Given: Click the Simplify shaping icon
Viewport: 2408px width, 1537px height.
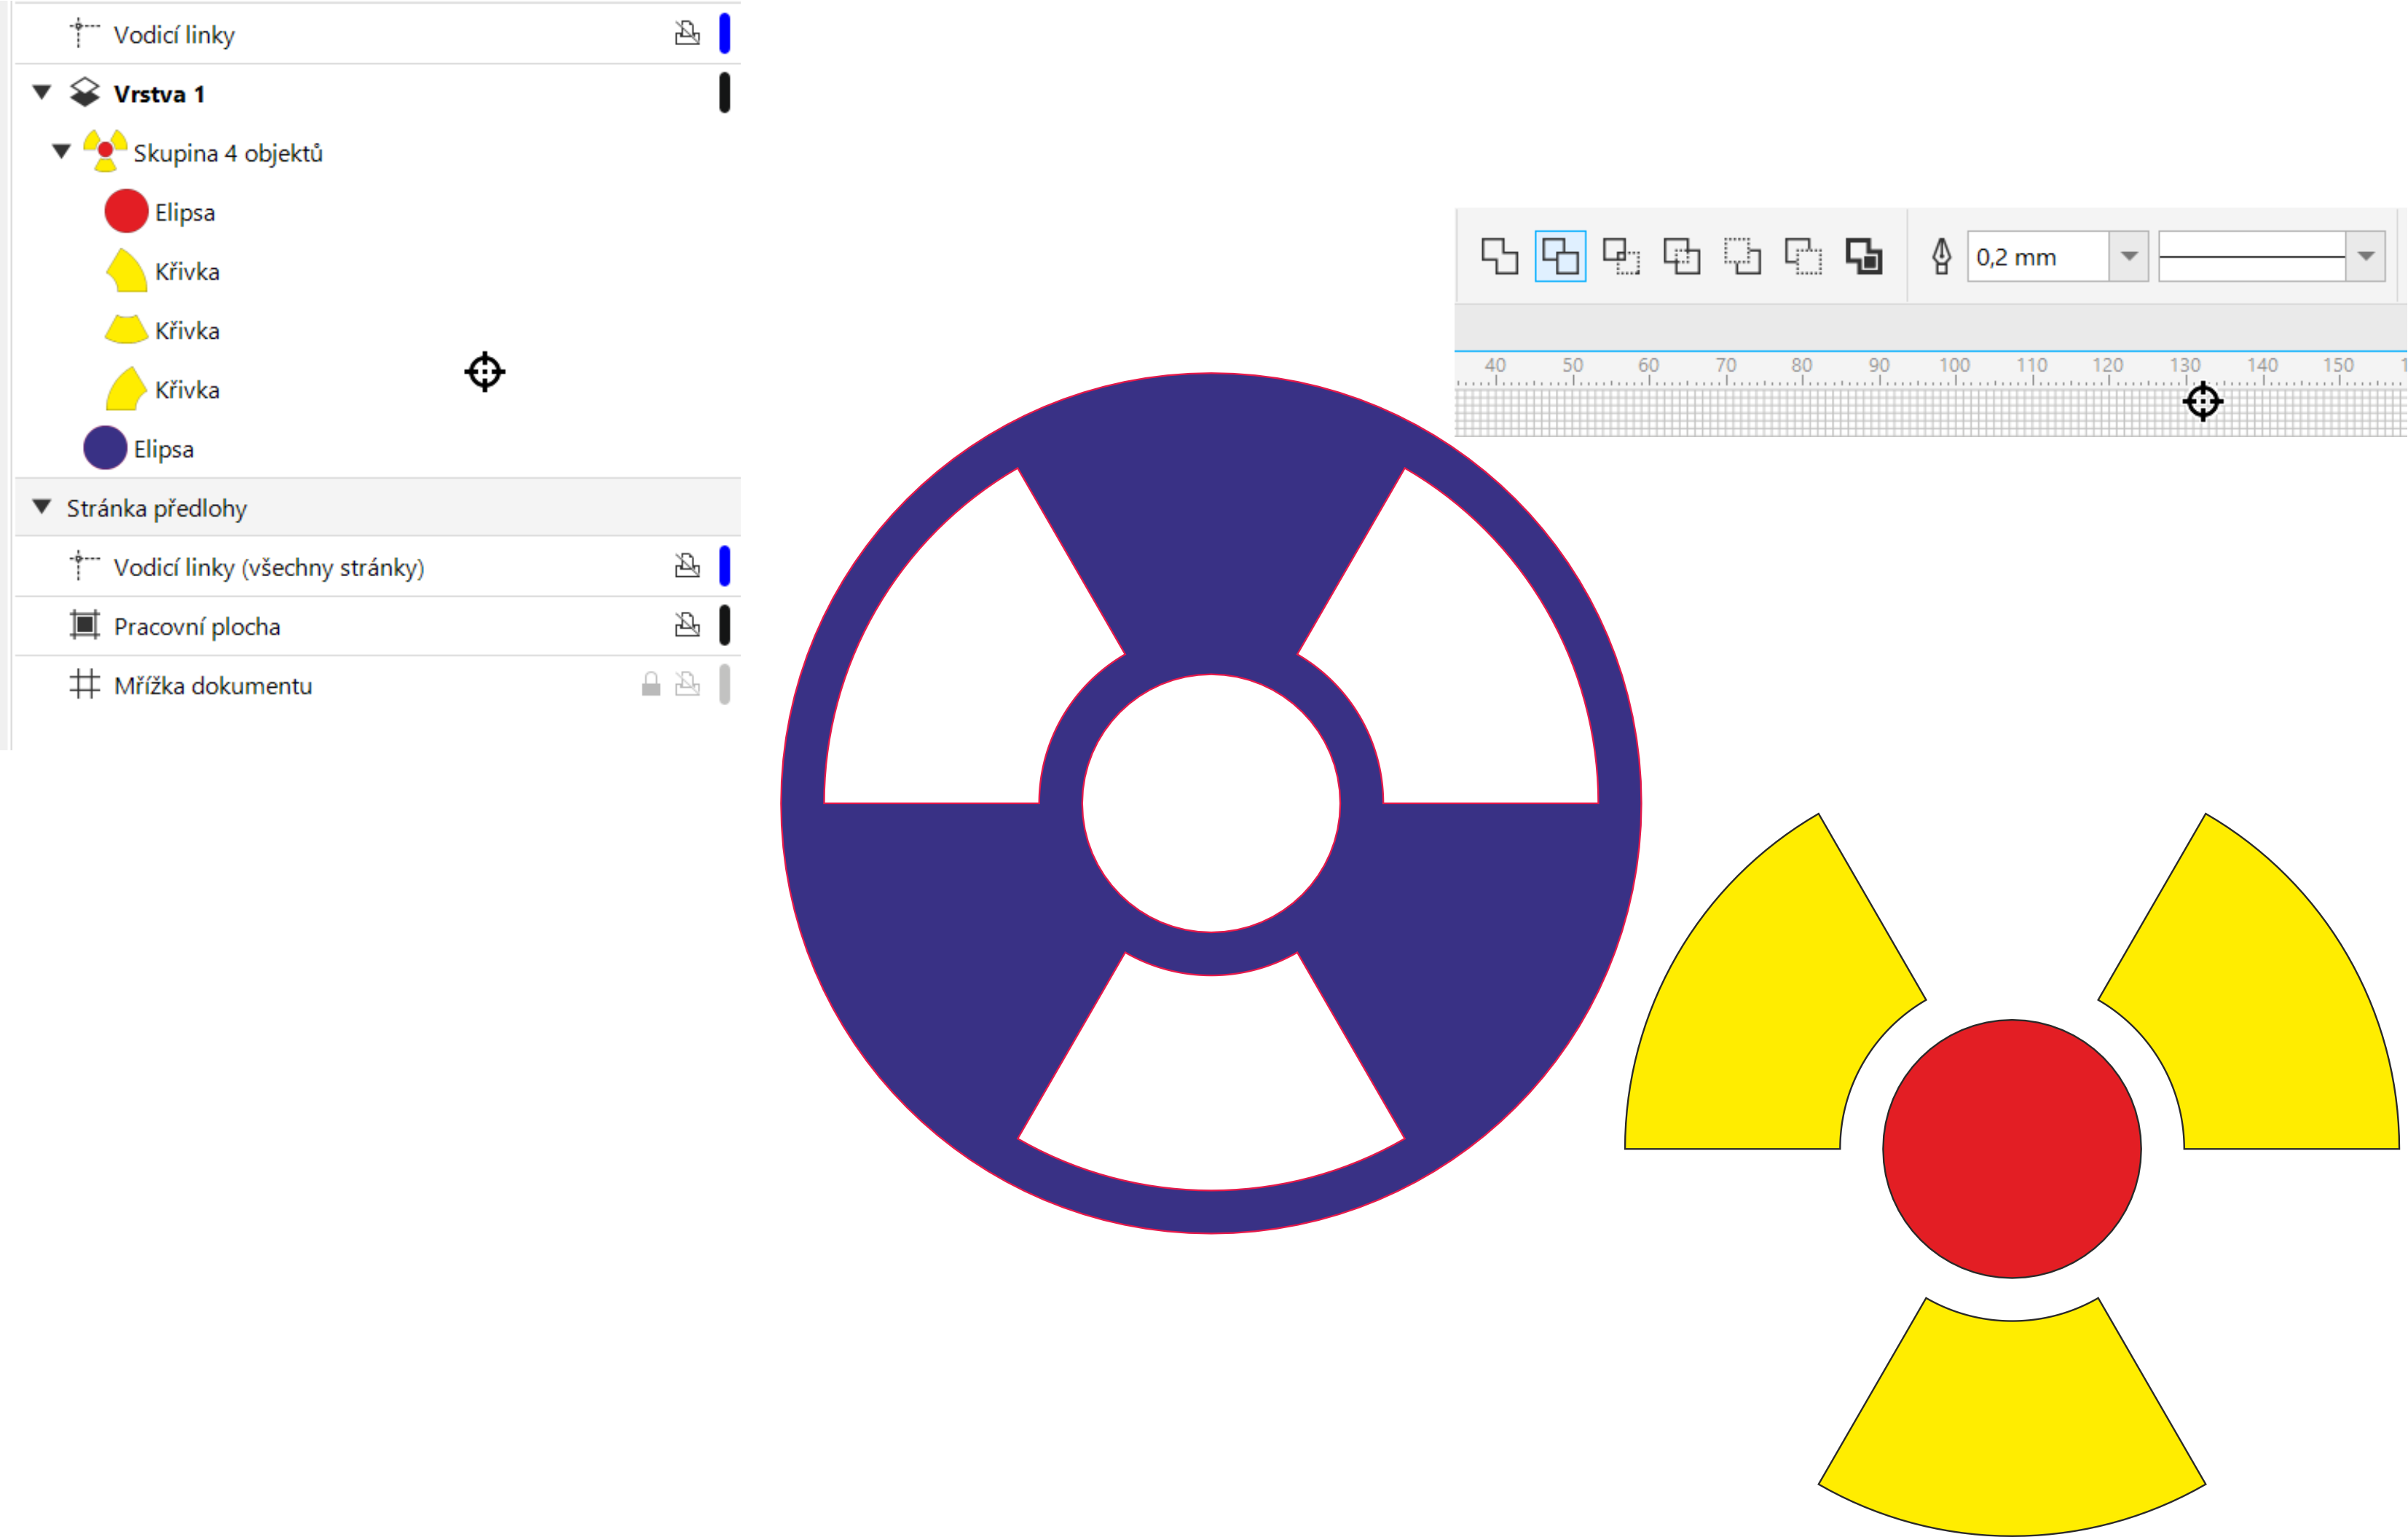Looking at the screenshot, I should pyautogui.click(x=1682, y=257).
